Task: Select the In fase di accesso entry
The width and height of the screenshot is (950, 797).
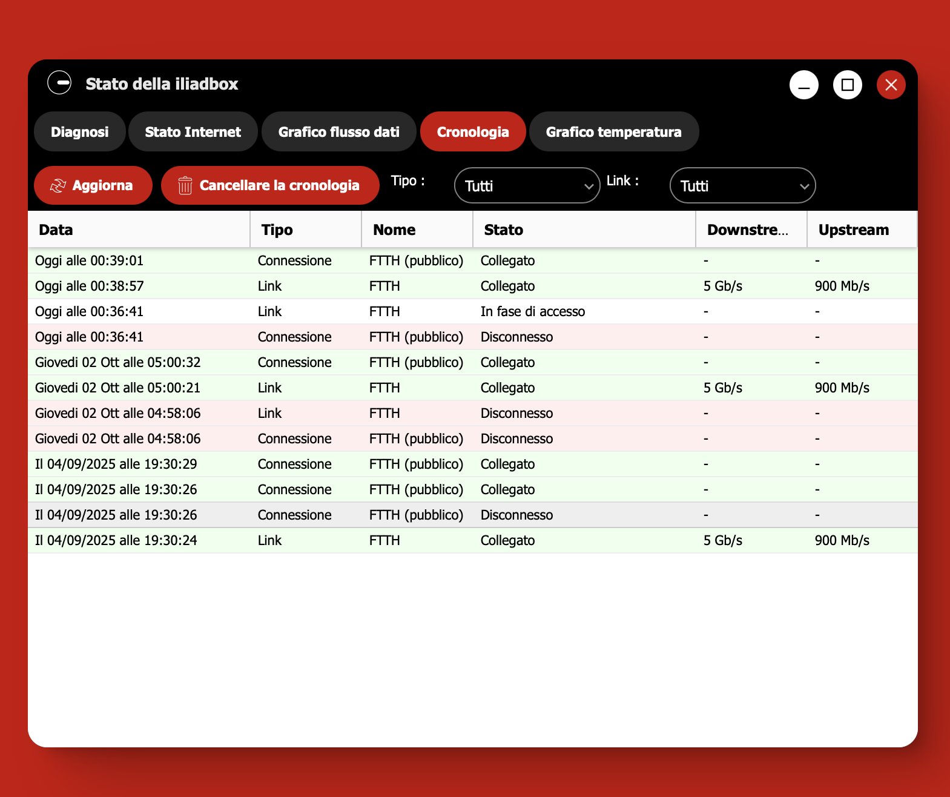Action: (x=533, y=312)
